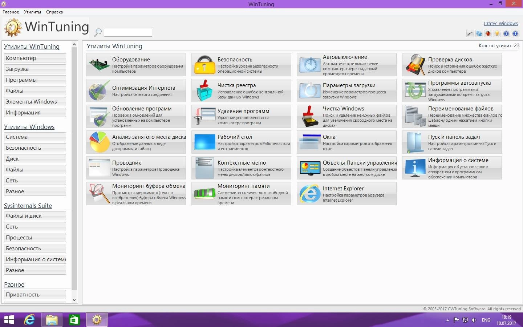
Task: Open the Окна window settings tile
Action: coord(346,142)
